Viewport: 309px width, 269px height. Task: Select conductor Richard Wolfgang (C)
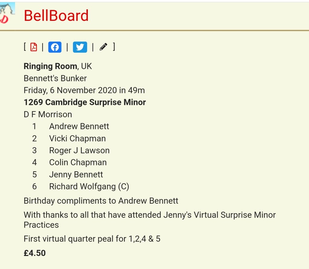tap(89, 187)
